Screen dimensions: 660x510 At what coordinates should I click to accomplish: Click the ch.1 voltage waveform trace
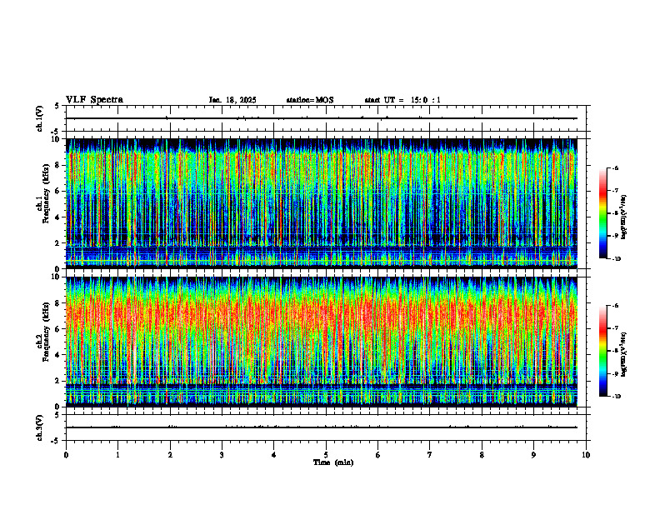[321, 118]
